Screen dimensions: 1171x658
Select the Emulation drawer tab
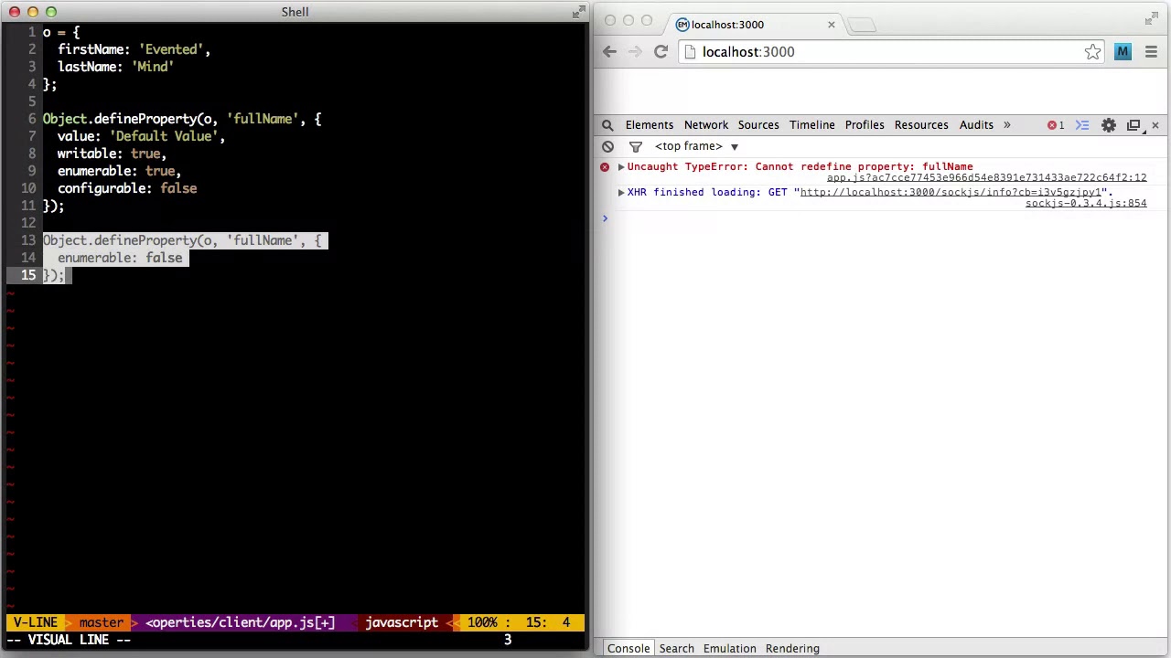pyautogui.click(x=729, y=649)
